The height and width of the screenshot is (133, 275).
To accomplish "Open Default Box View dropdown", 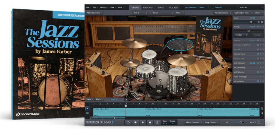I will (x=243, y=13).
